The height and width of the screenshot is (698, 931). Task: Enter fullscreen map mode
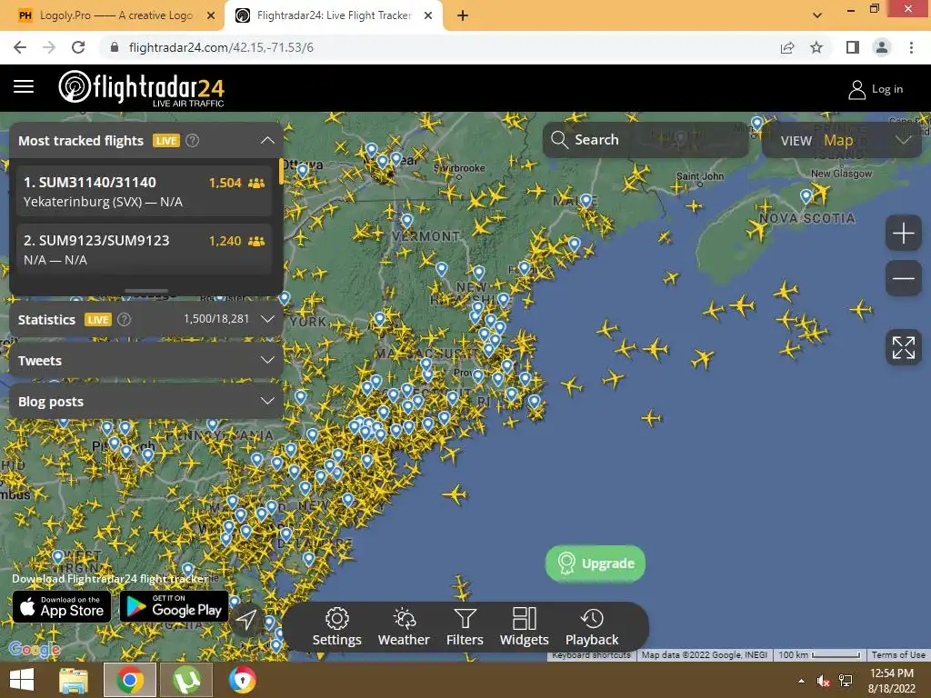(903, 347)
